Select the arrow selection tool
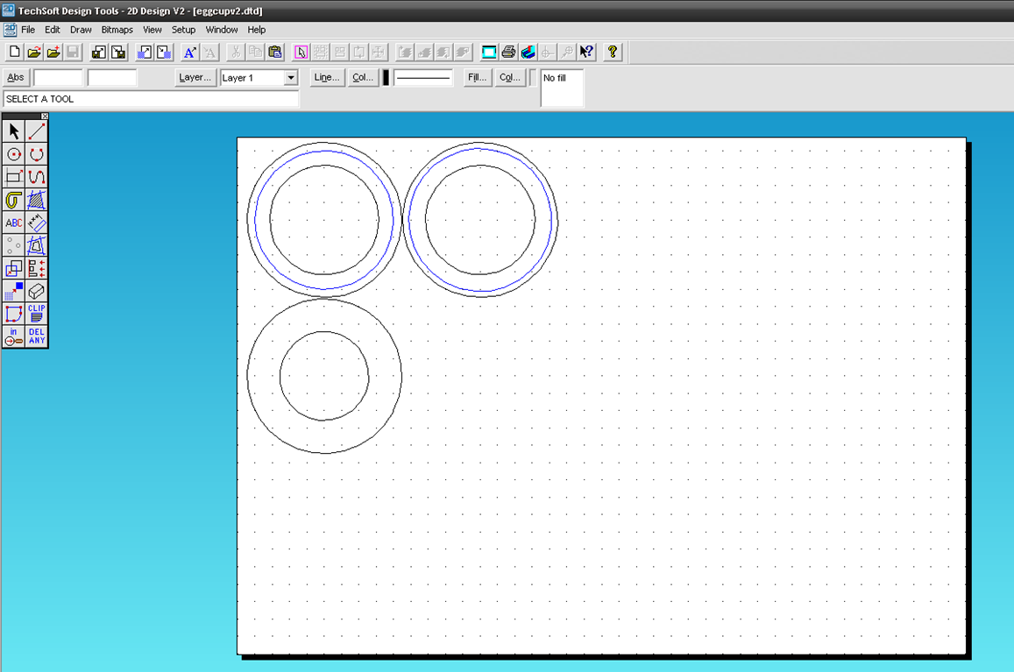Screen dimensions: 1014x672 [x=12, y=130]
